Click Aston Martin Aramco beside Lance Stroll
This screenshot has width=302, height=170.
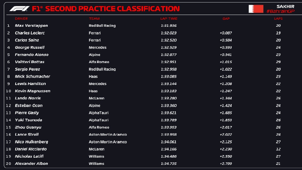pyautogui.click(x=108, y=135)
